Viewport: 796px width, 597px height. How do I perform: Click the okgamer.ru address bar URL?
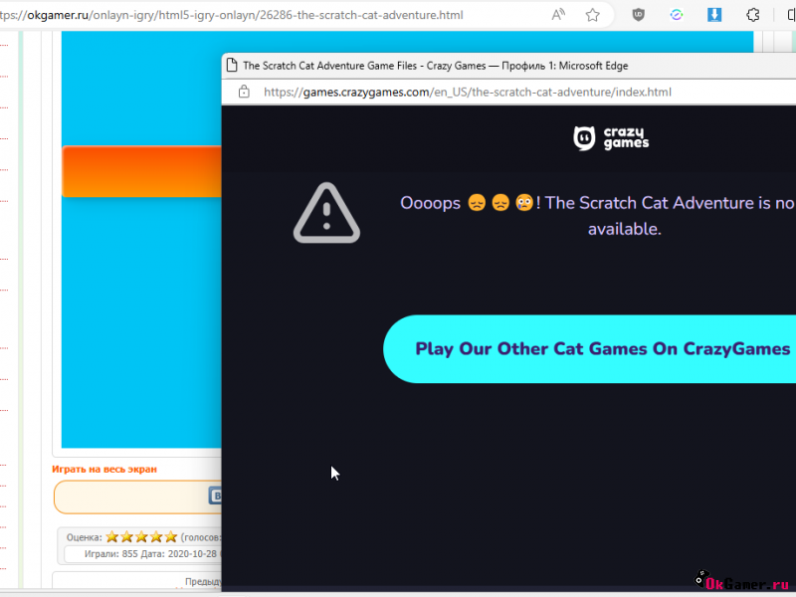pyautogui.click(x=232, y=15)
